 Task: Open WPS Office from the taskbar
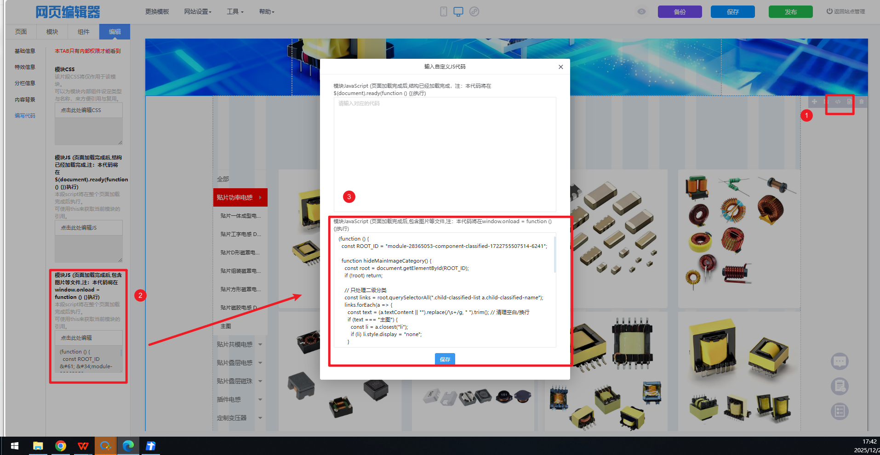(83, 446)
